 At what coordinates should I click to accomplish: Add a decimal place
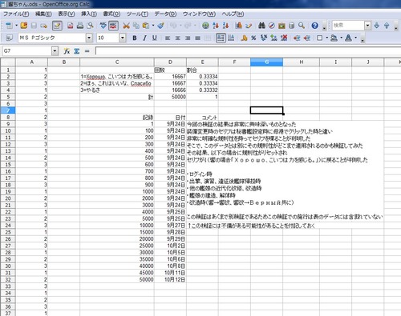(273, 38)
